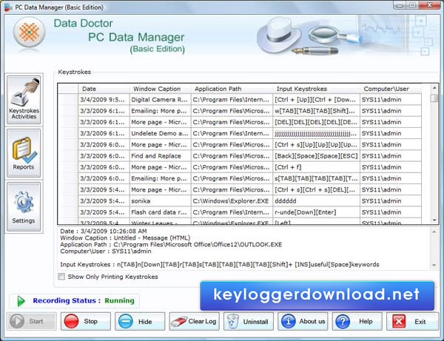Open the Settings gear panel
The image size is (444, 341).
click(24, 206)
